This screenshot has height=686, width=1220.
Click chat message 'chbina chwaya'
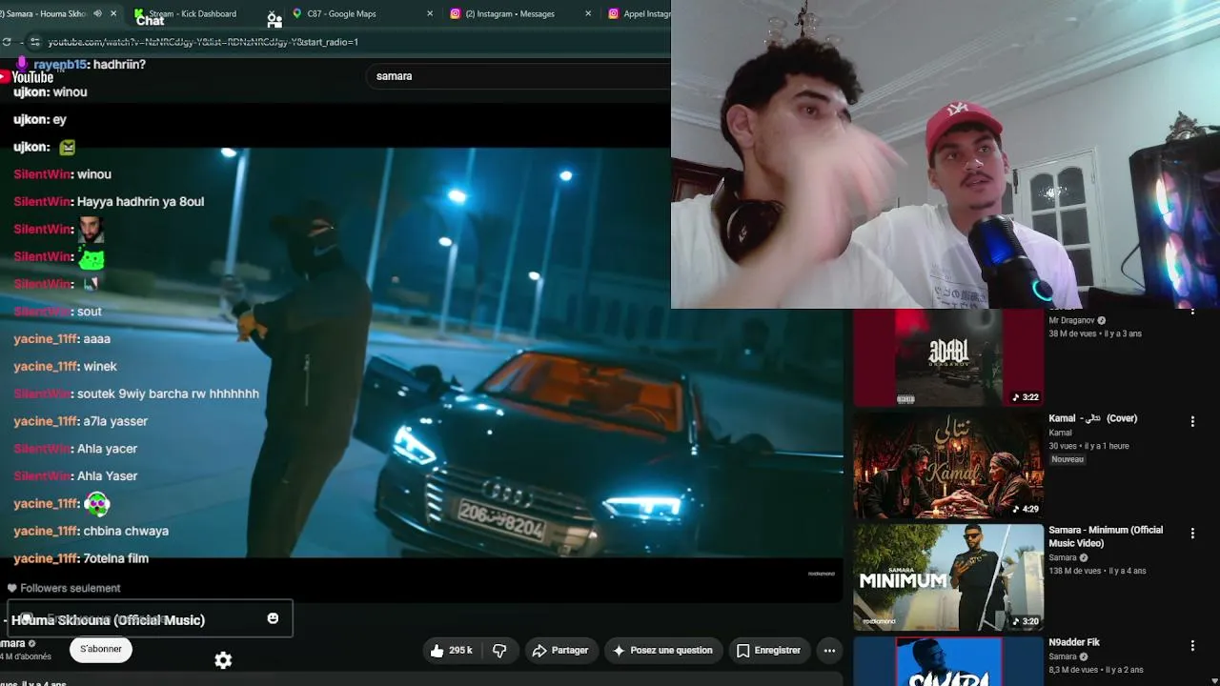tap(126, 531)
